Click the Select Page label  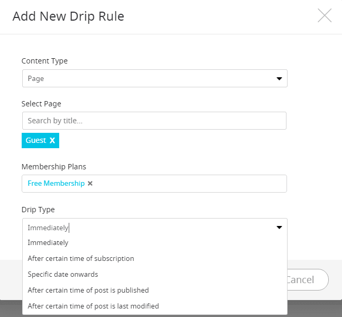(x=41, y=104)
